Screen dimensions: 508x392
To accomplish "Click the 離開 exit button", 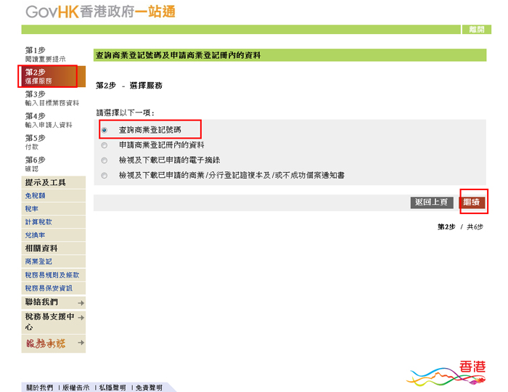I will click(476, 30).
